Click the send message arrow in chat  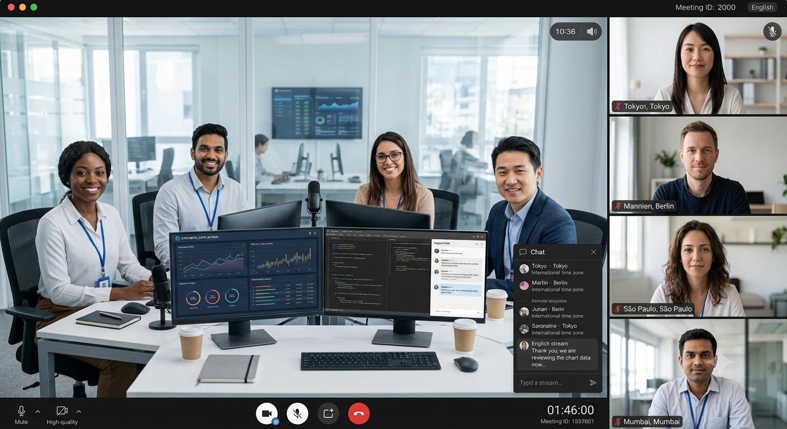click(x=593, y=383)
